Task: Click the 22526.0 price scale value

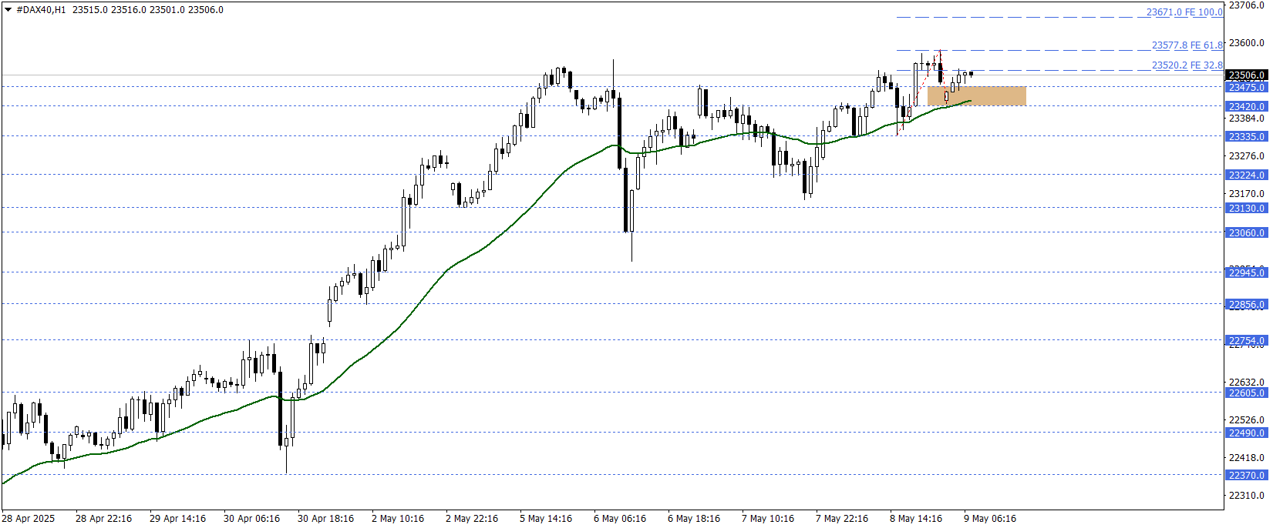Action: [1247, 420]
